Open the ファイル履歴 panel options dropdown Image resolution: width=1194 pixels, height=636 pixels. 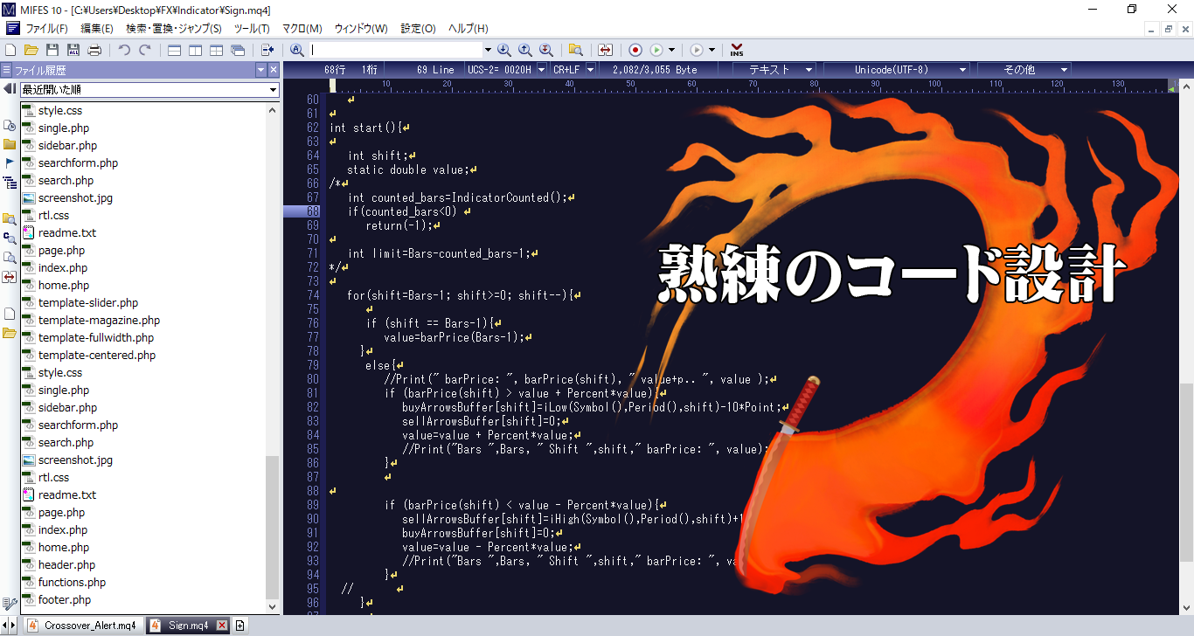(260, 70)
